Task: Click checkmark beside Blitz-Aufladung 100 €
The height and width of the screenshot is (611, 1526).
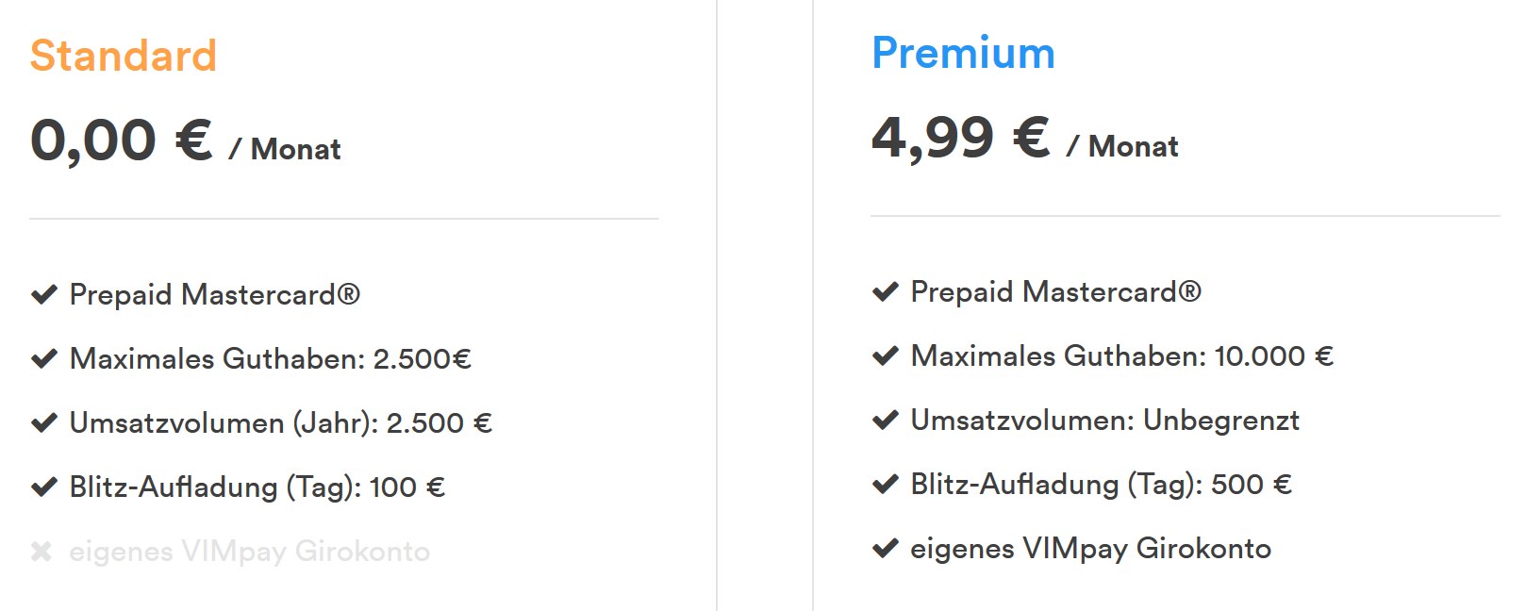Action: click(x=44, y=487)
